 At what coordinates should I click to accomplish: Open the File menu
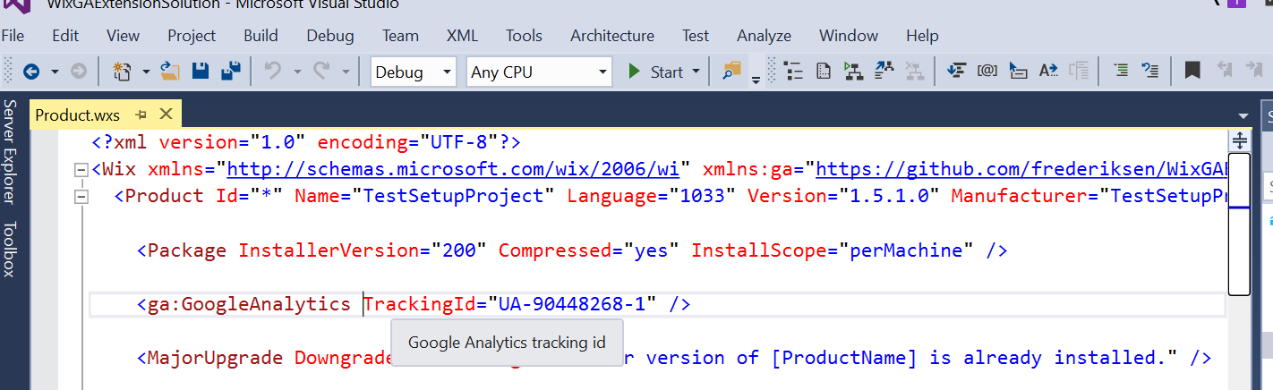point(13,36)
